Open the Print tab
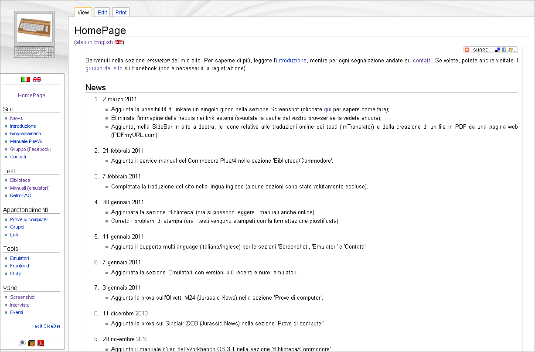This screenshot has width=535, height=352. [121, 12]
